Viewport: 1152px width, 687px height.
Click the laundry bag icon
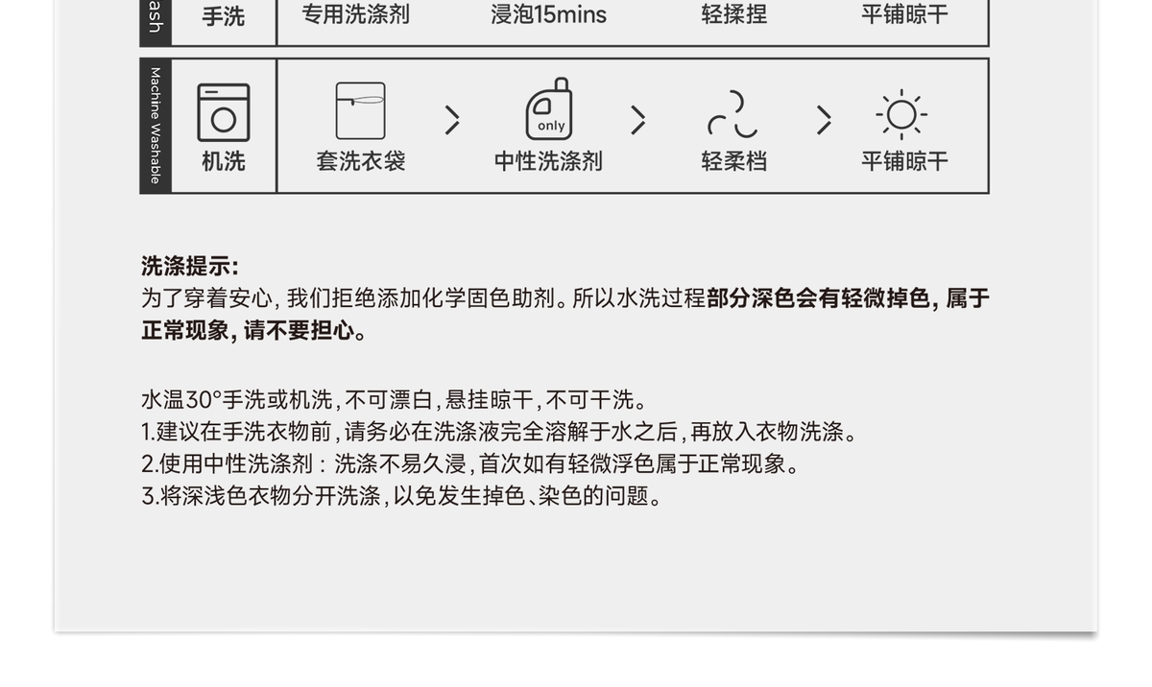pos(361,111)
